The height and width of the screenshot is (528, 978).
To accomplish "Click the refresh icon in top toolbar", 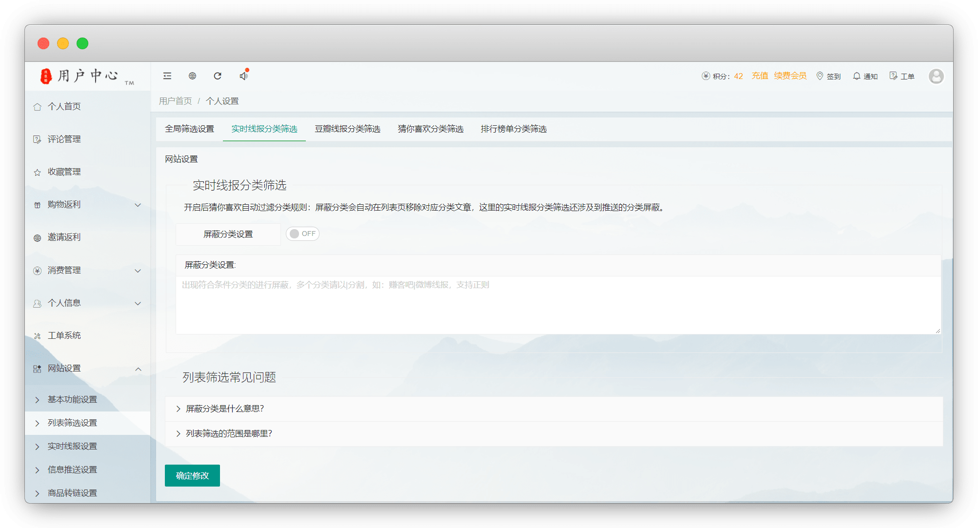I will (x=218, y=76).
